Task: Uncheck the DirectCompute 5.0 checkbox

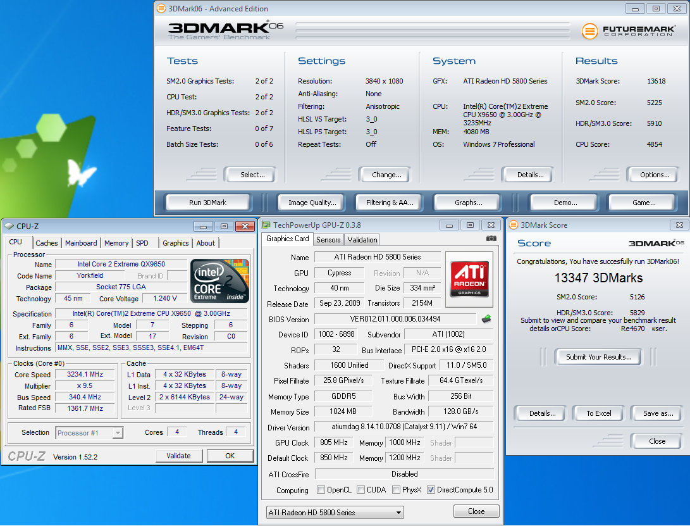Action: pos(431,490)
